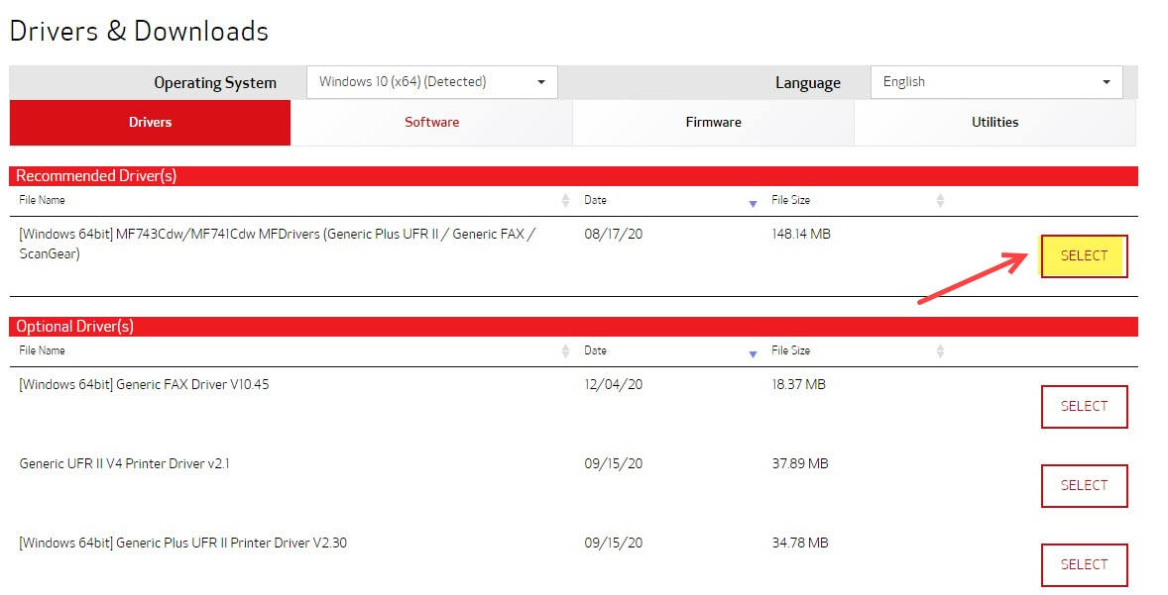Select the Generic FAX Driver V10.45 download
1168x595 pixels.
pyautogui.click(x=1084, y=407)
